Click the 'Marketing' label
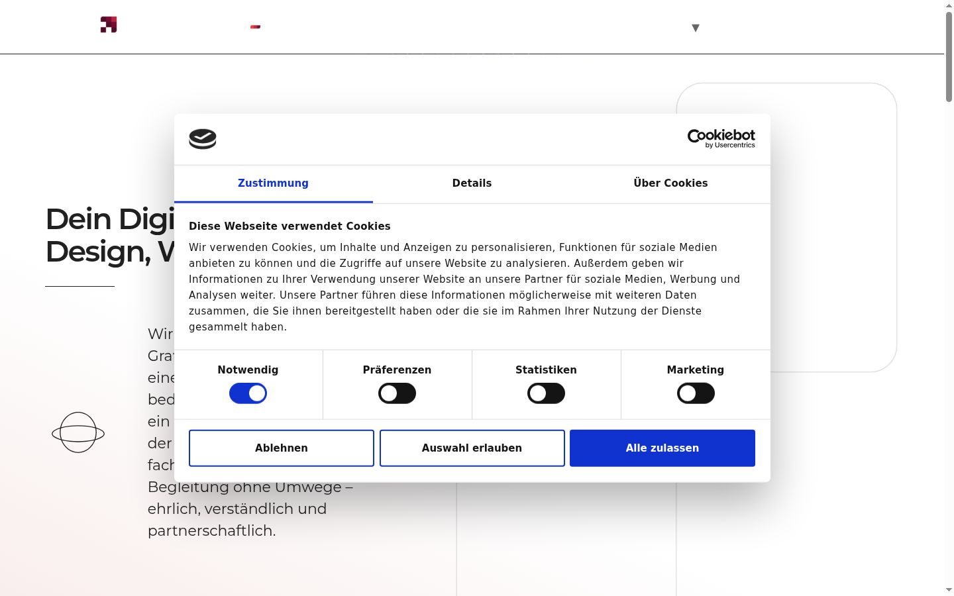Image resolution: width=954 pixels, height=596 pixels. coord(696,370)
